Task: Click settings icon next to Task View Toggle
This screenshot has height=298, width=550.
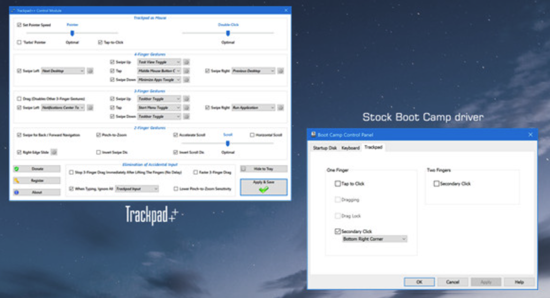Action: click(x=186, y=62)
